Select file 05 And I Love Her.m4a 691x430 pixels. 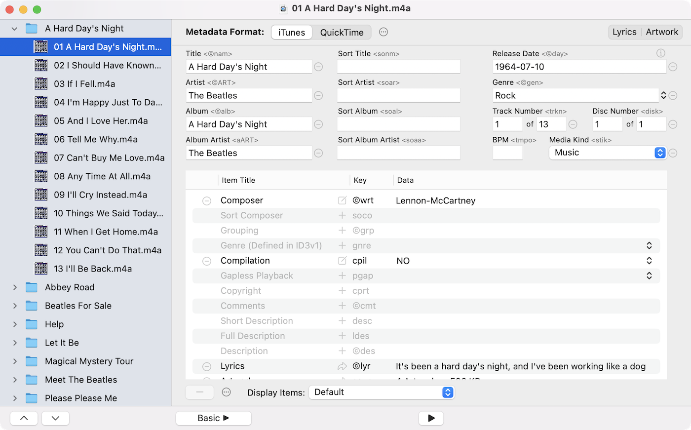pyautogui.click(x=86, y=121)
